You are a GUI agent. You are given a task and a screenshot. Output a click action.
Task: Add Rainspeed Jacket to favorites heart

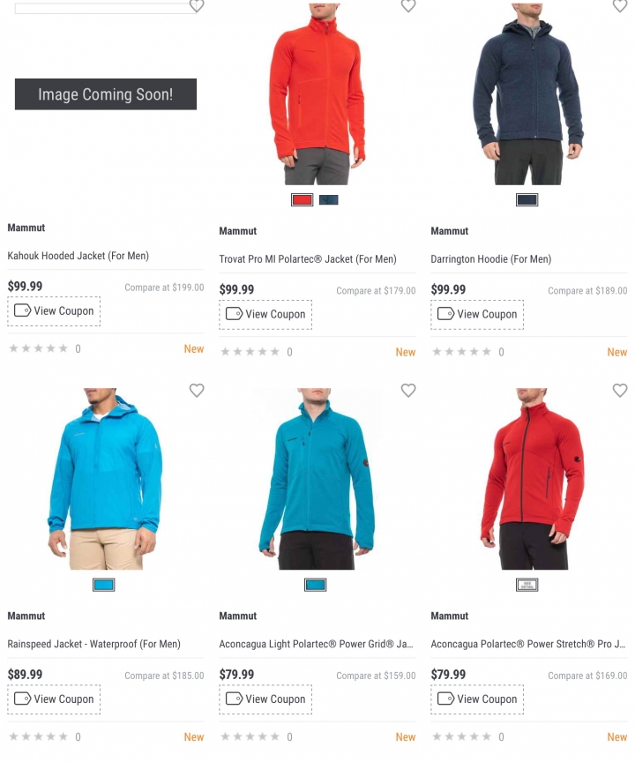coord(197,390)
